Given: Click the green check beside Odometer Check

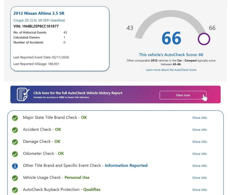Looking at the screenshot, I should point(15,154).
